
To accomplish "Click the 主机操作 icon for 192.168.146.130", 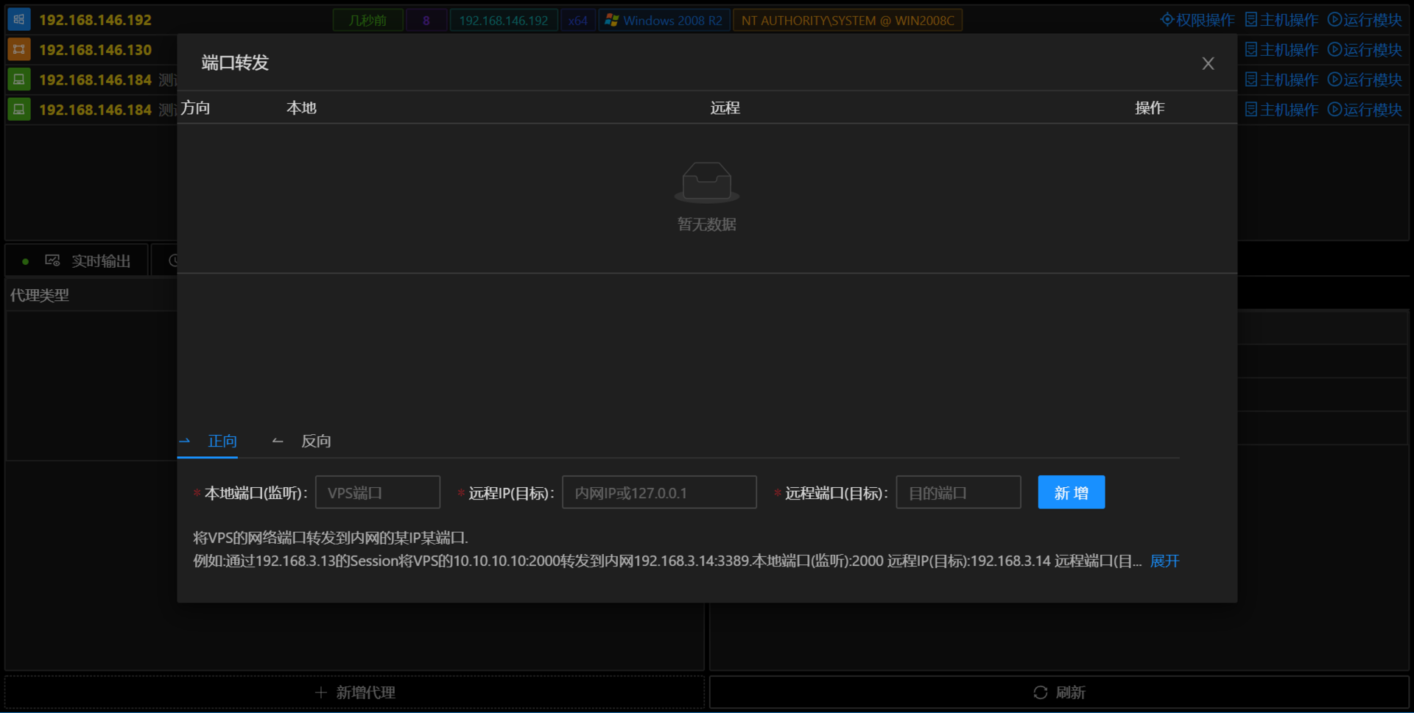I will (1280, 49).
